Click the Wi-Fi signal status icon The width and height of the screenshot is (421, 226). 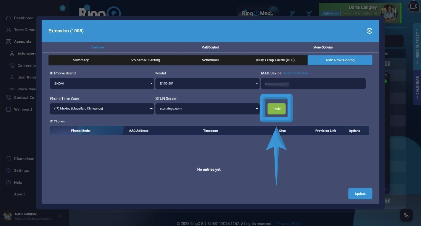point(309,13)
